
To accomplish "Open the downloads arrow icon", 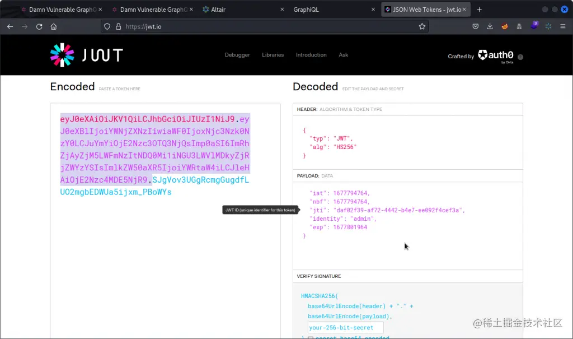I will coord(490,26).
